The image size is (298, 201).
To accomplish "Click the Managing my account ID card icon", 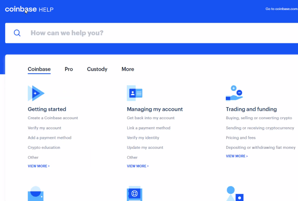I will point(134,93).
